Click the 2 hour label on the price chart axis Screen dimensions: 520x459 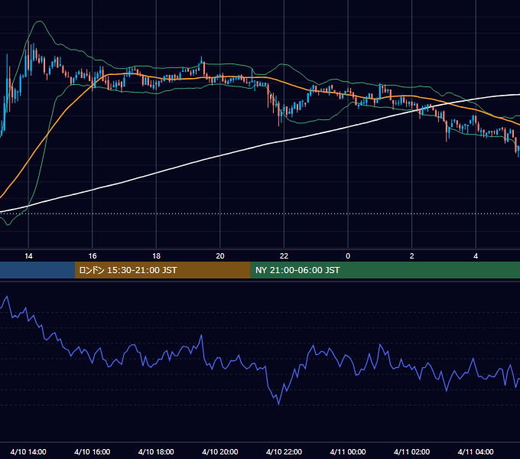[412, 256]
